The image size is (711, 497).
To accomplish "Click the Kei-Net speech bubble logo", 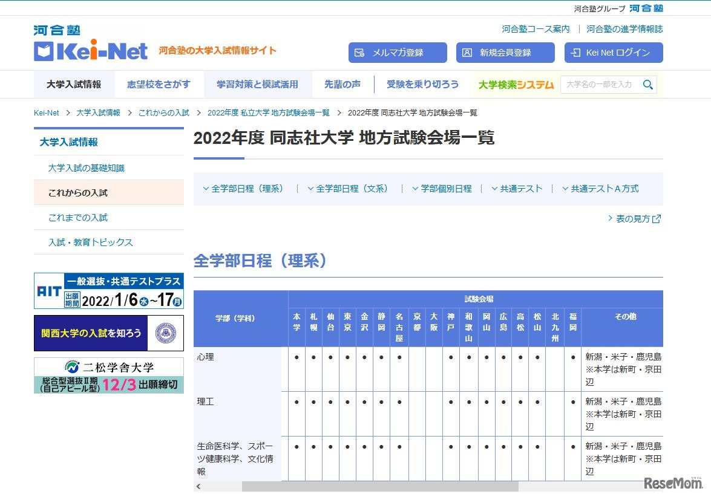I will point(44,51).
